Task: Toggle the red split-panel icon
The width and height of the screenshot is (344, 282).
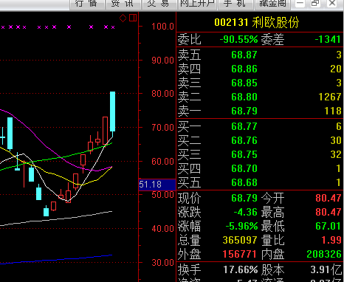Action: [x=133, y=18]
